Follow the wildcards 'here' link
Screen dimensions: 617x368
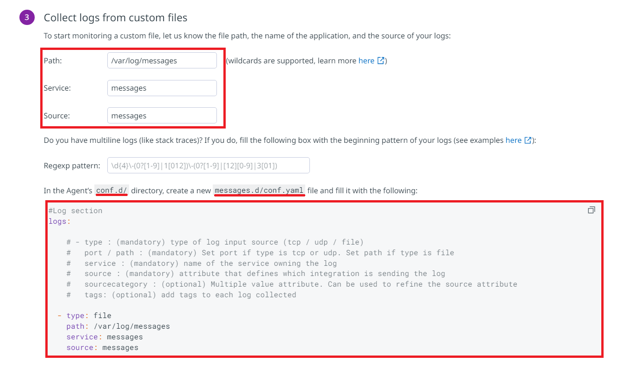pos(366,61)
